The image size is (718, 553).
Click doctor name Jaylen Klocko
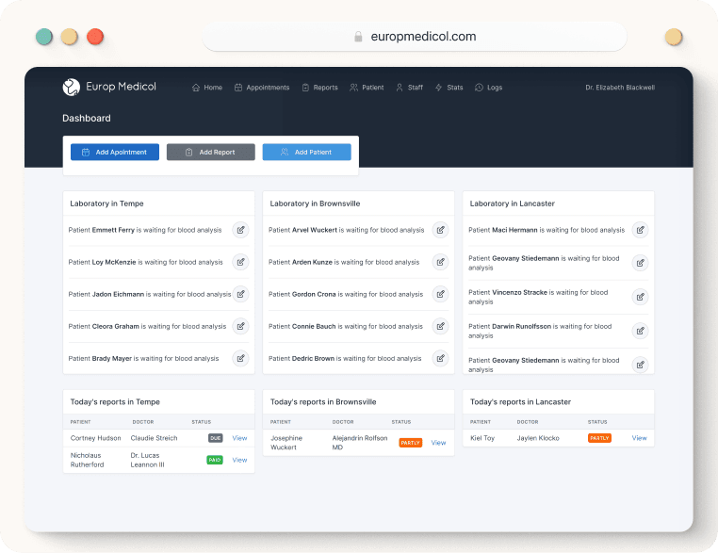(x=538, y=438)
